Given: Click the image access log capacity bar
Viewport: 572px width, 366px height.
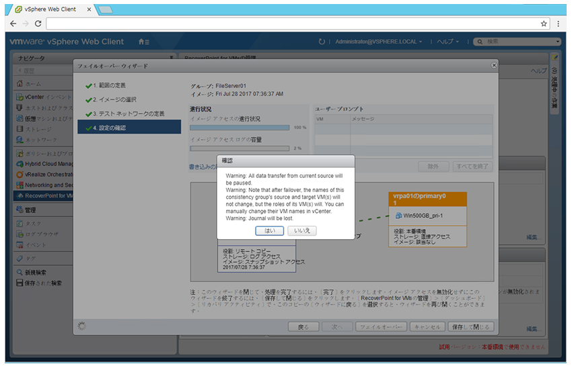Looking at the screenshot, I should click(240, 148).
